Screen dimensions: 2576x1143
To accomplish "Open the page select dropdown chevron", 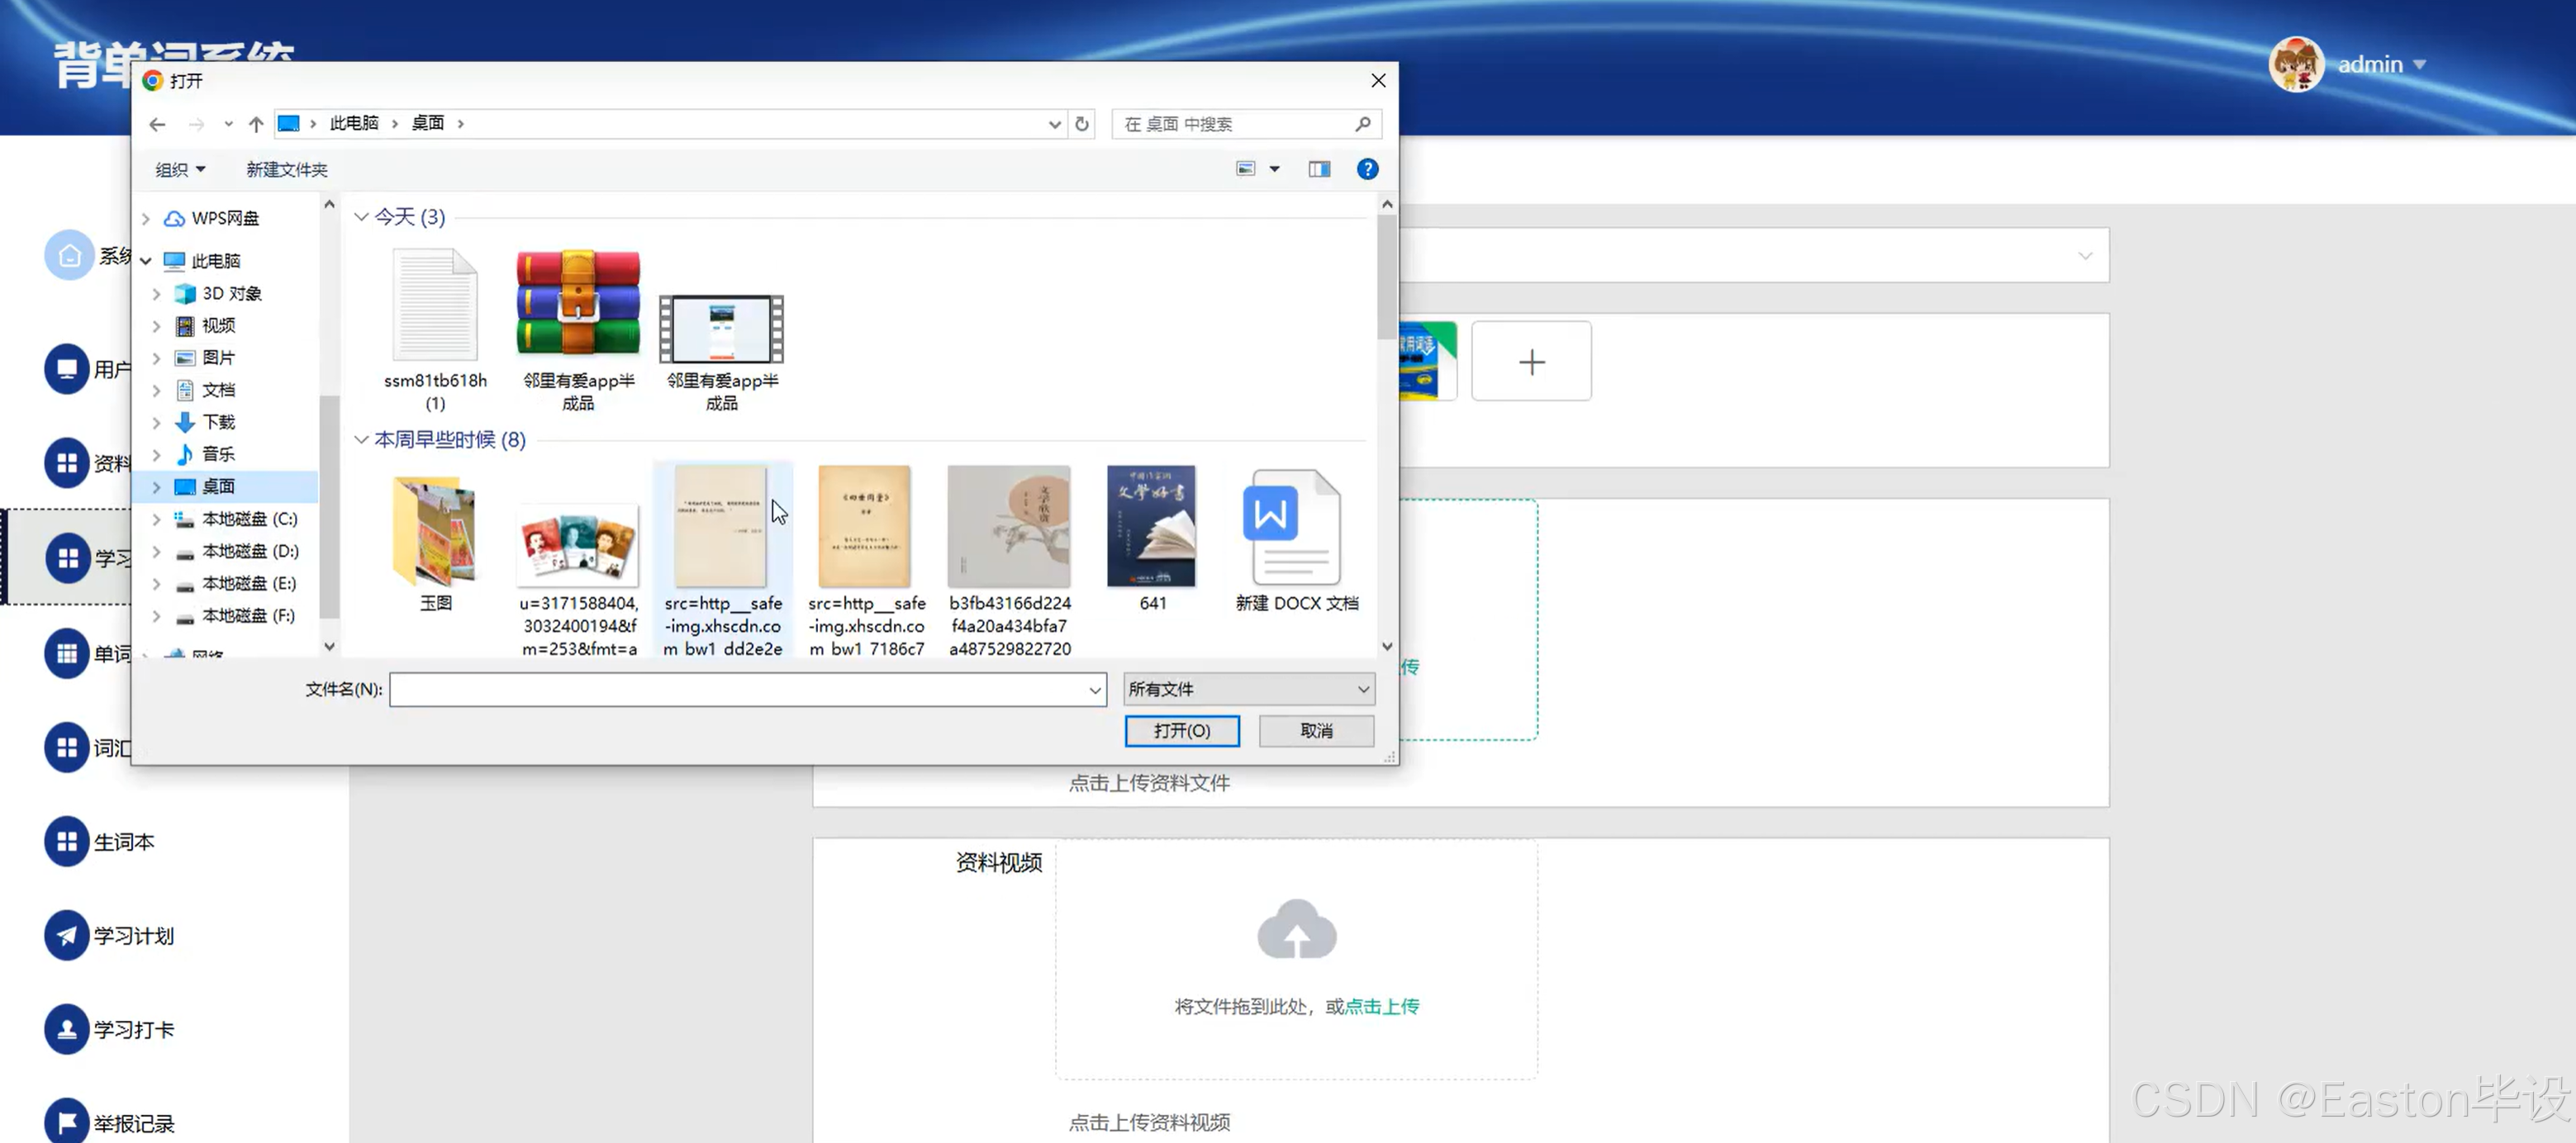I will point(2085,256).
